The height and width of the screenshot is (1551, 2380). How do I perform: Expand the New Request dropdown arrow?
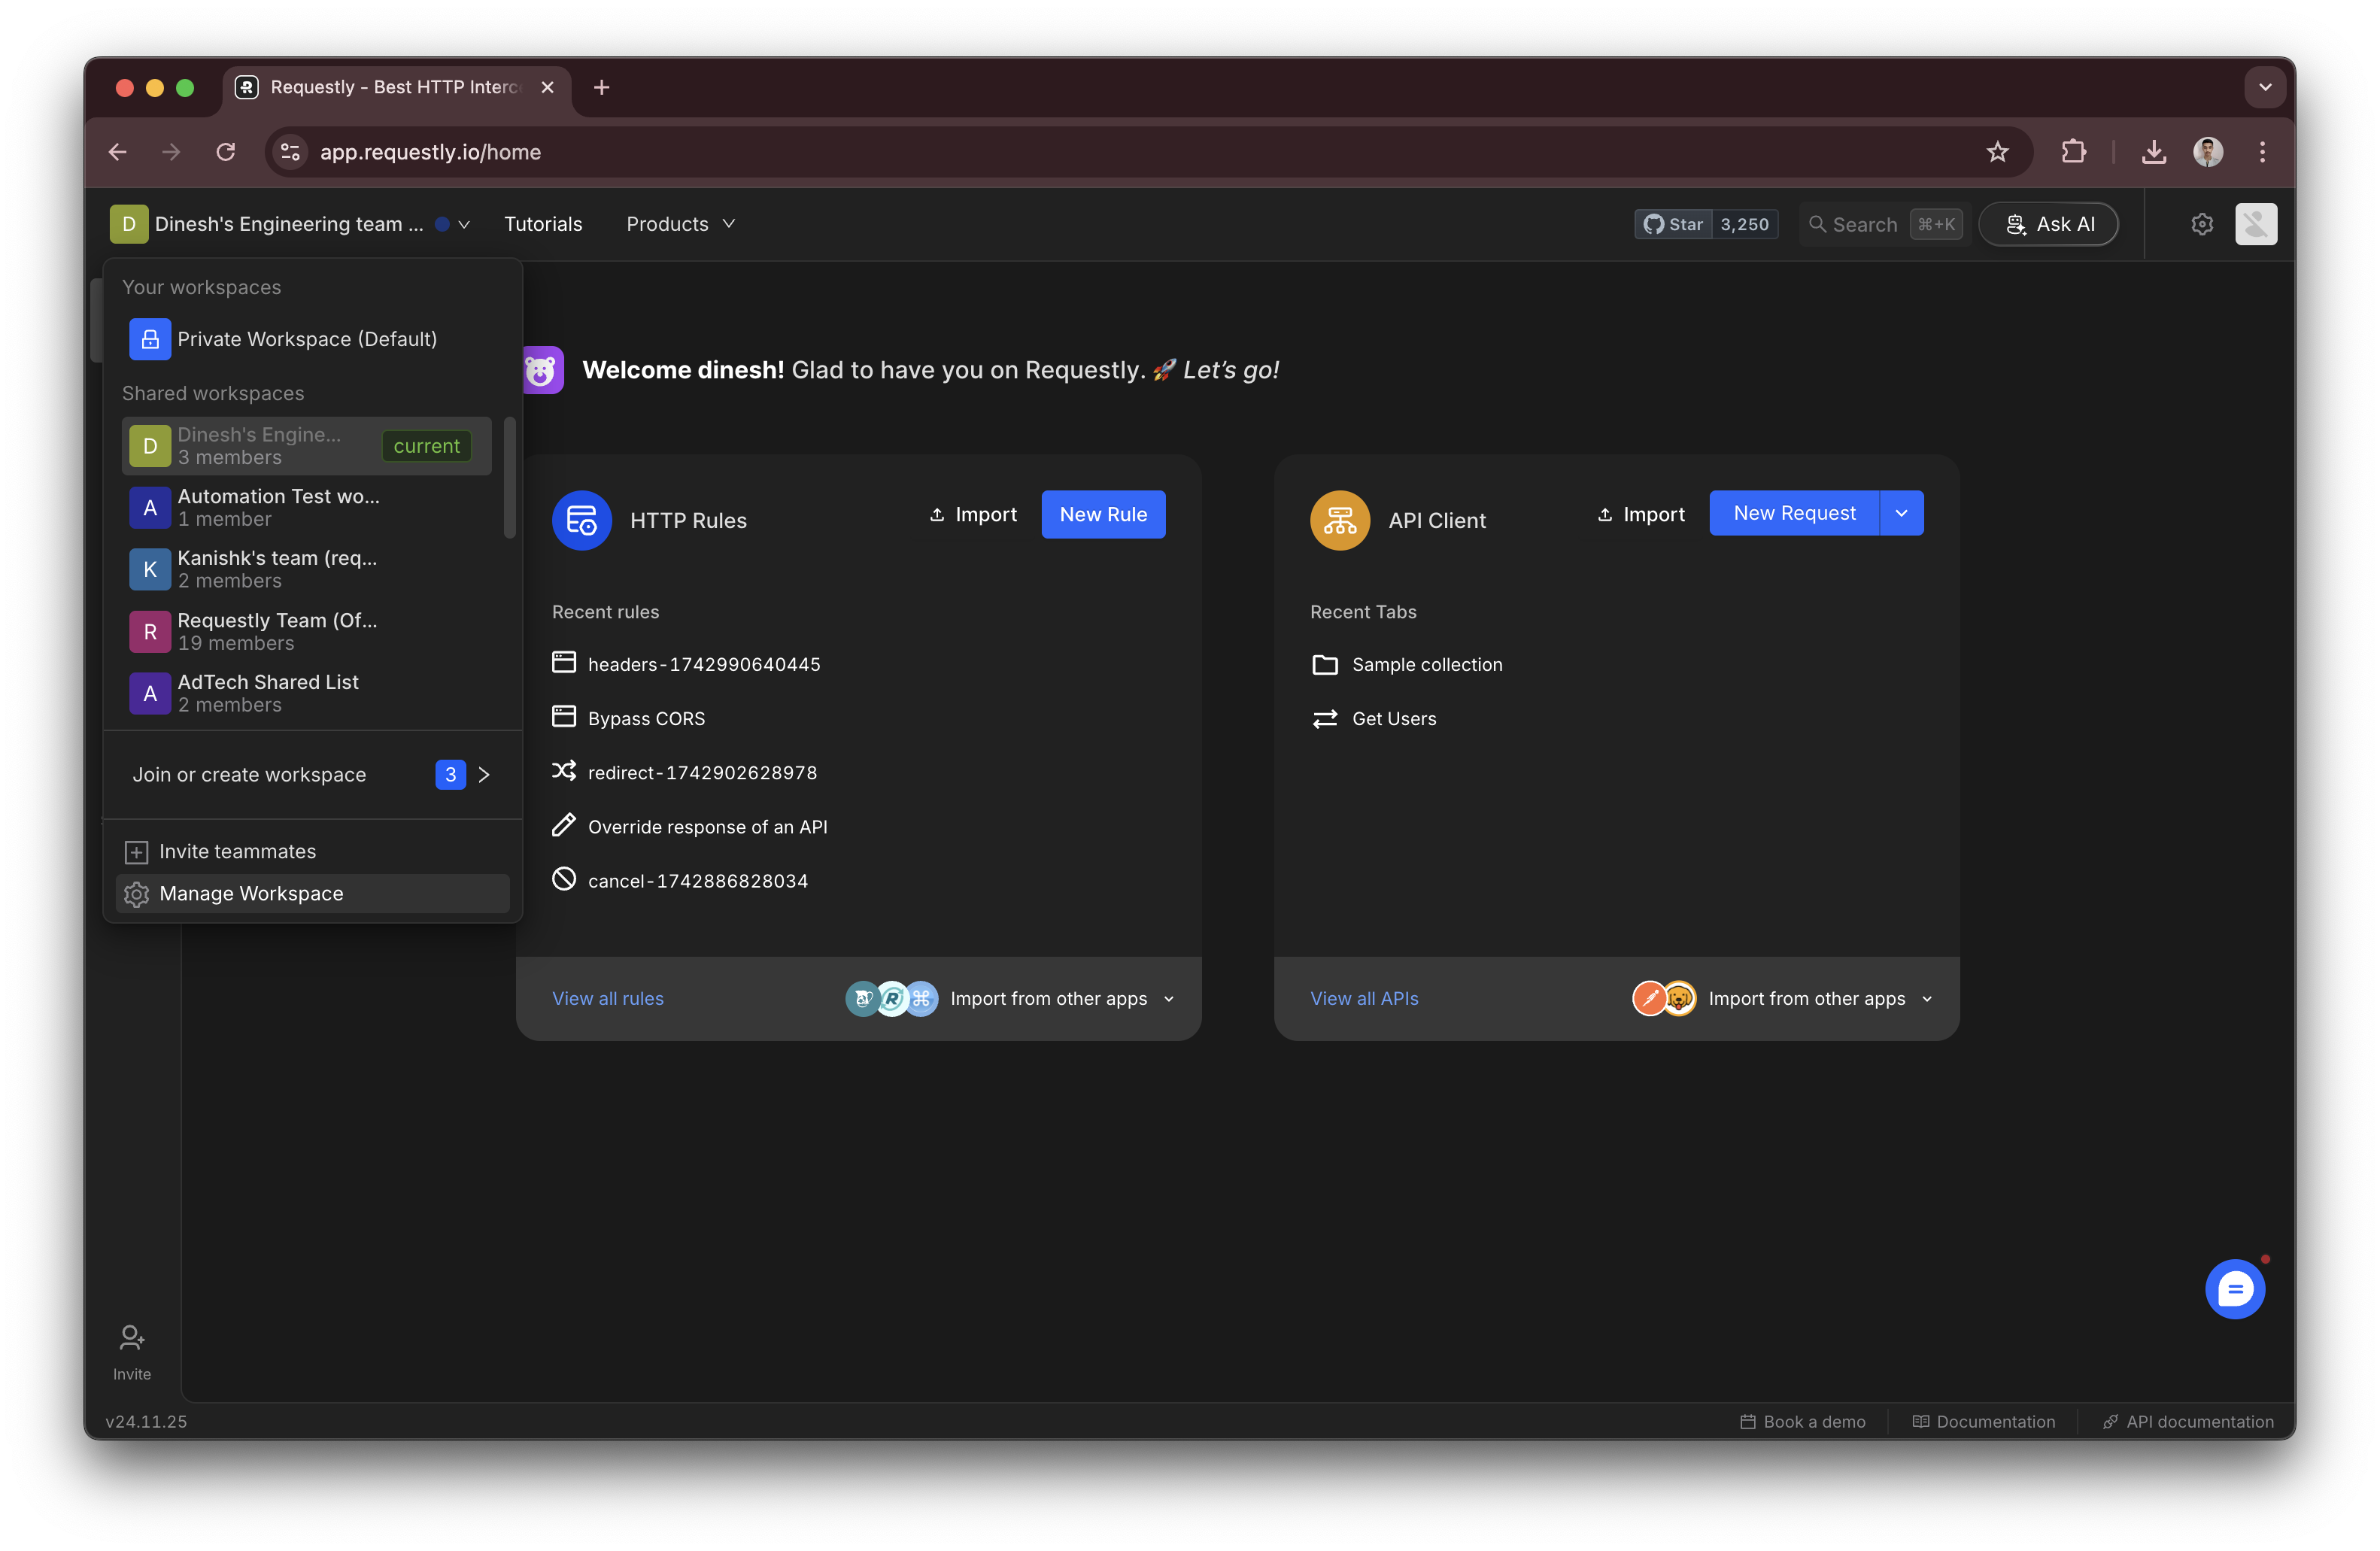coord(1901,513)
